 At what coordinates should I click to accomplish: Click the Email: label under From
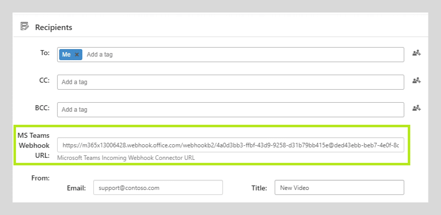pos(76,188)
